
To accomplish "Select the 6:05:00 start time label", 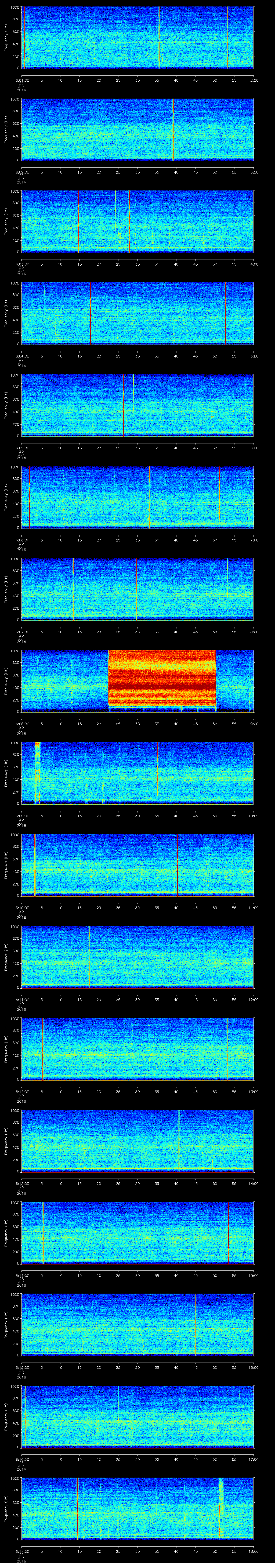I will [22, 448].
